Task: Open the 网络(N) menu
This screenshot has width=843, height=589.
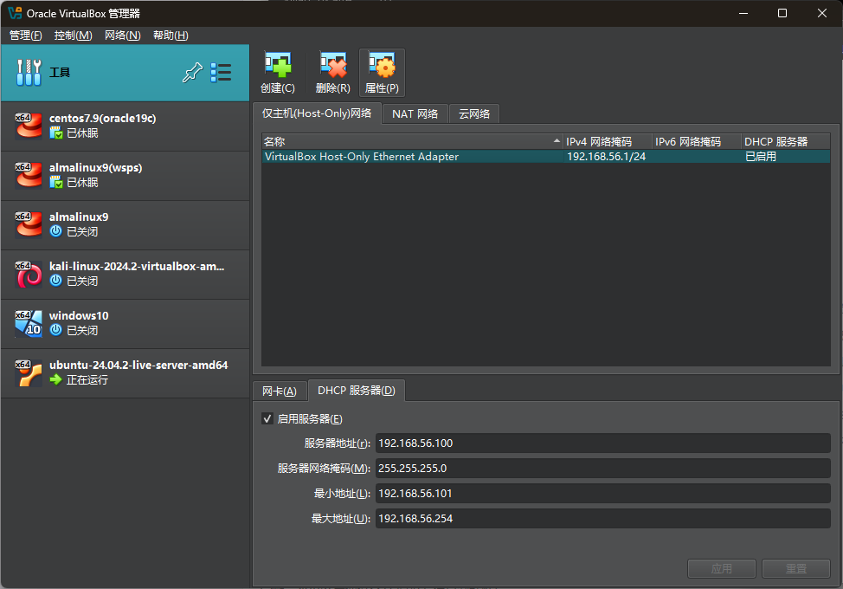Action: (x=122, y=36)
